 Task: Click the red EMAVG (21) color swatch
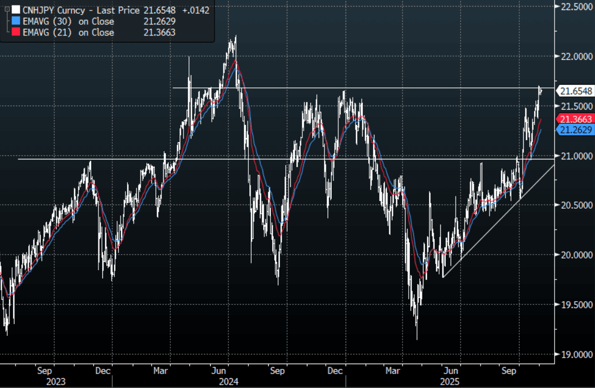(x=17, y=33)
